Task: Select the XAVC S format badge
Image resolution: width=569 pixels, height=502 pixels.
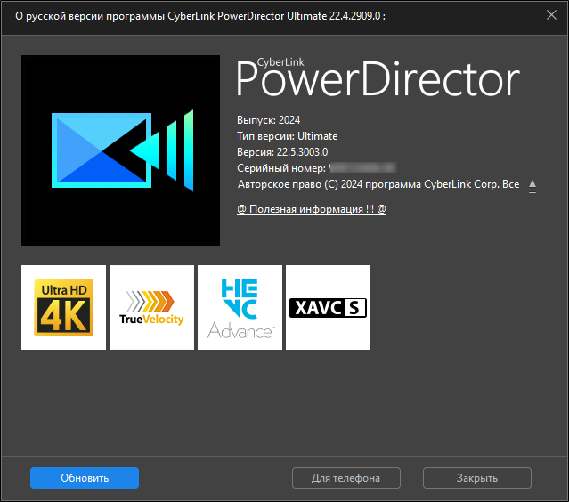Action: pyautogui.click(x=328, y=307)
